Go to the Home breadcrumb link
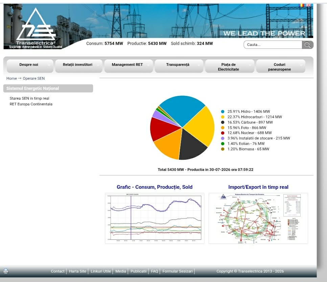 coord(11,78)
